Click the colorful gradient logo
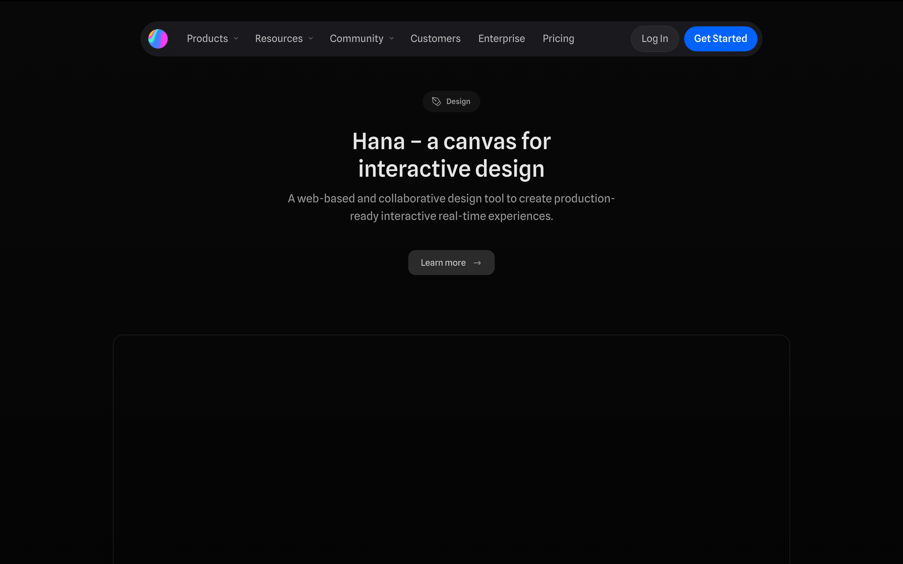903x564 pixels. pyautogui.click(x=158, y=39)
